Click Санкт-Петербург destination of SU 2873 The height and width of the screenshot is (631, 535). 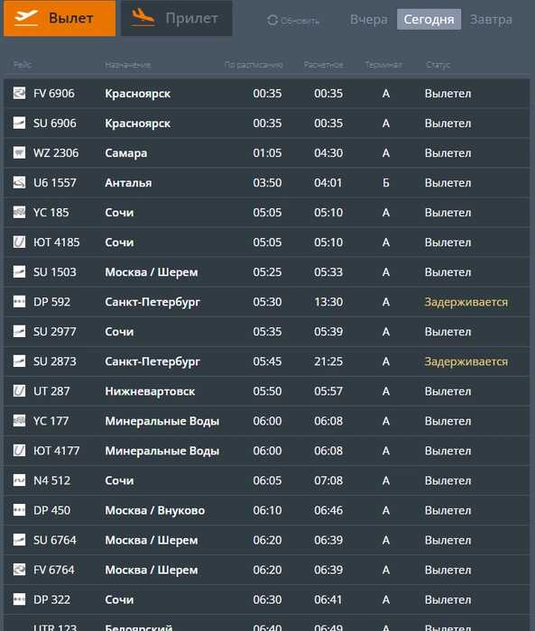click(152, 361)
